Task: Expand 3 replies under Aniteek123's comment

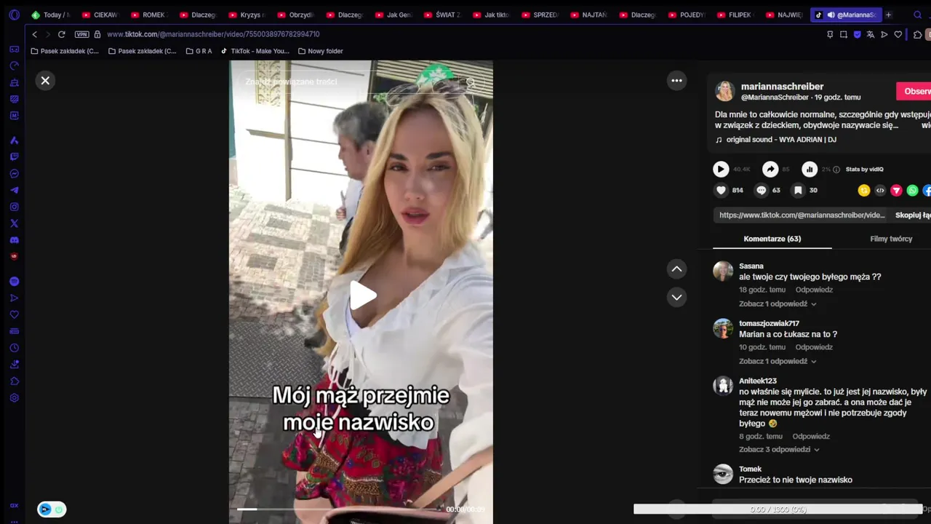Action: click(779, 450)
